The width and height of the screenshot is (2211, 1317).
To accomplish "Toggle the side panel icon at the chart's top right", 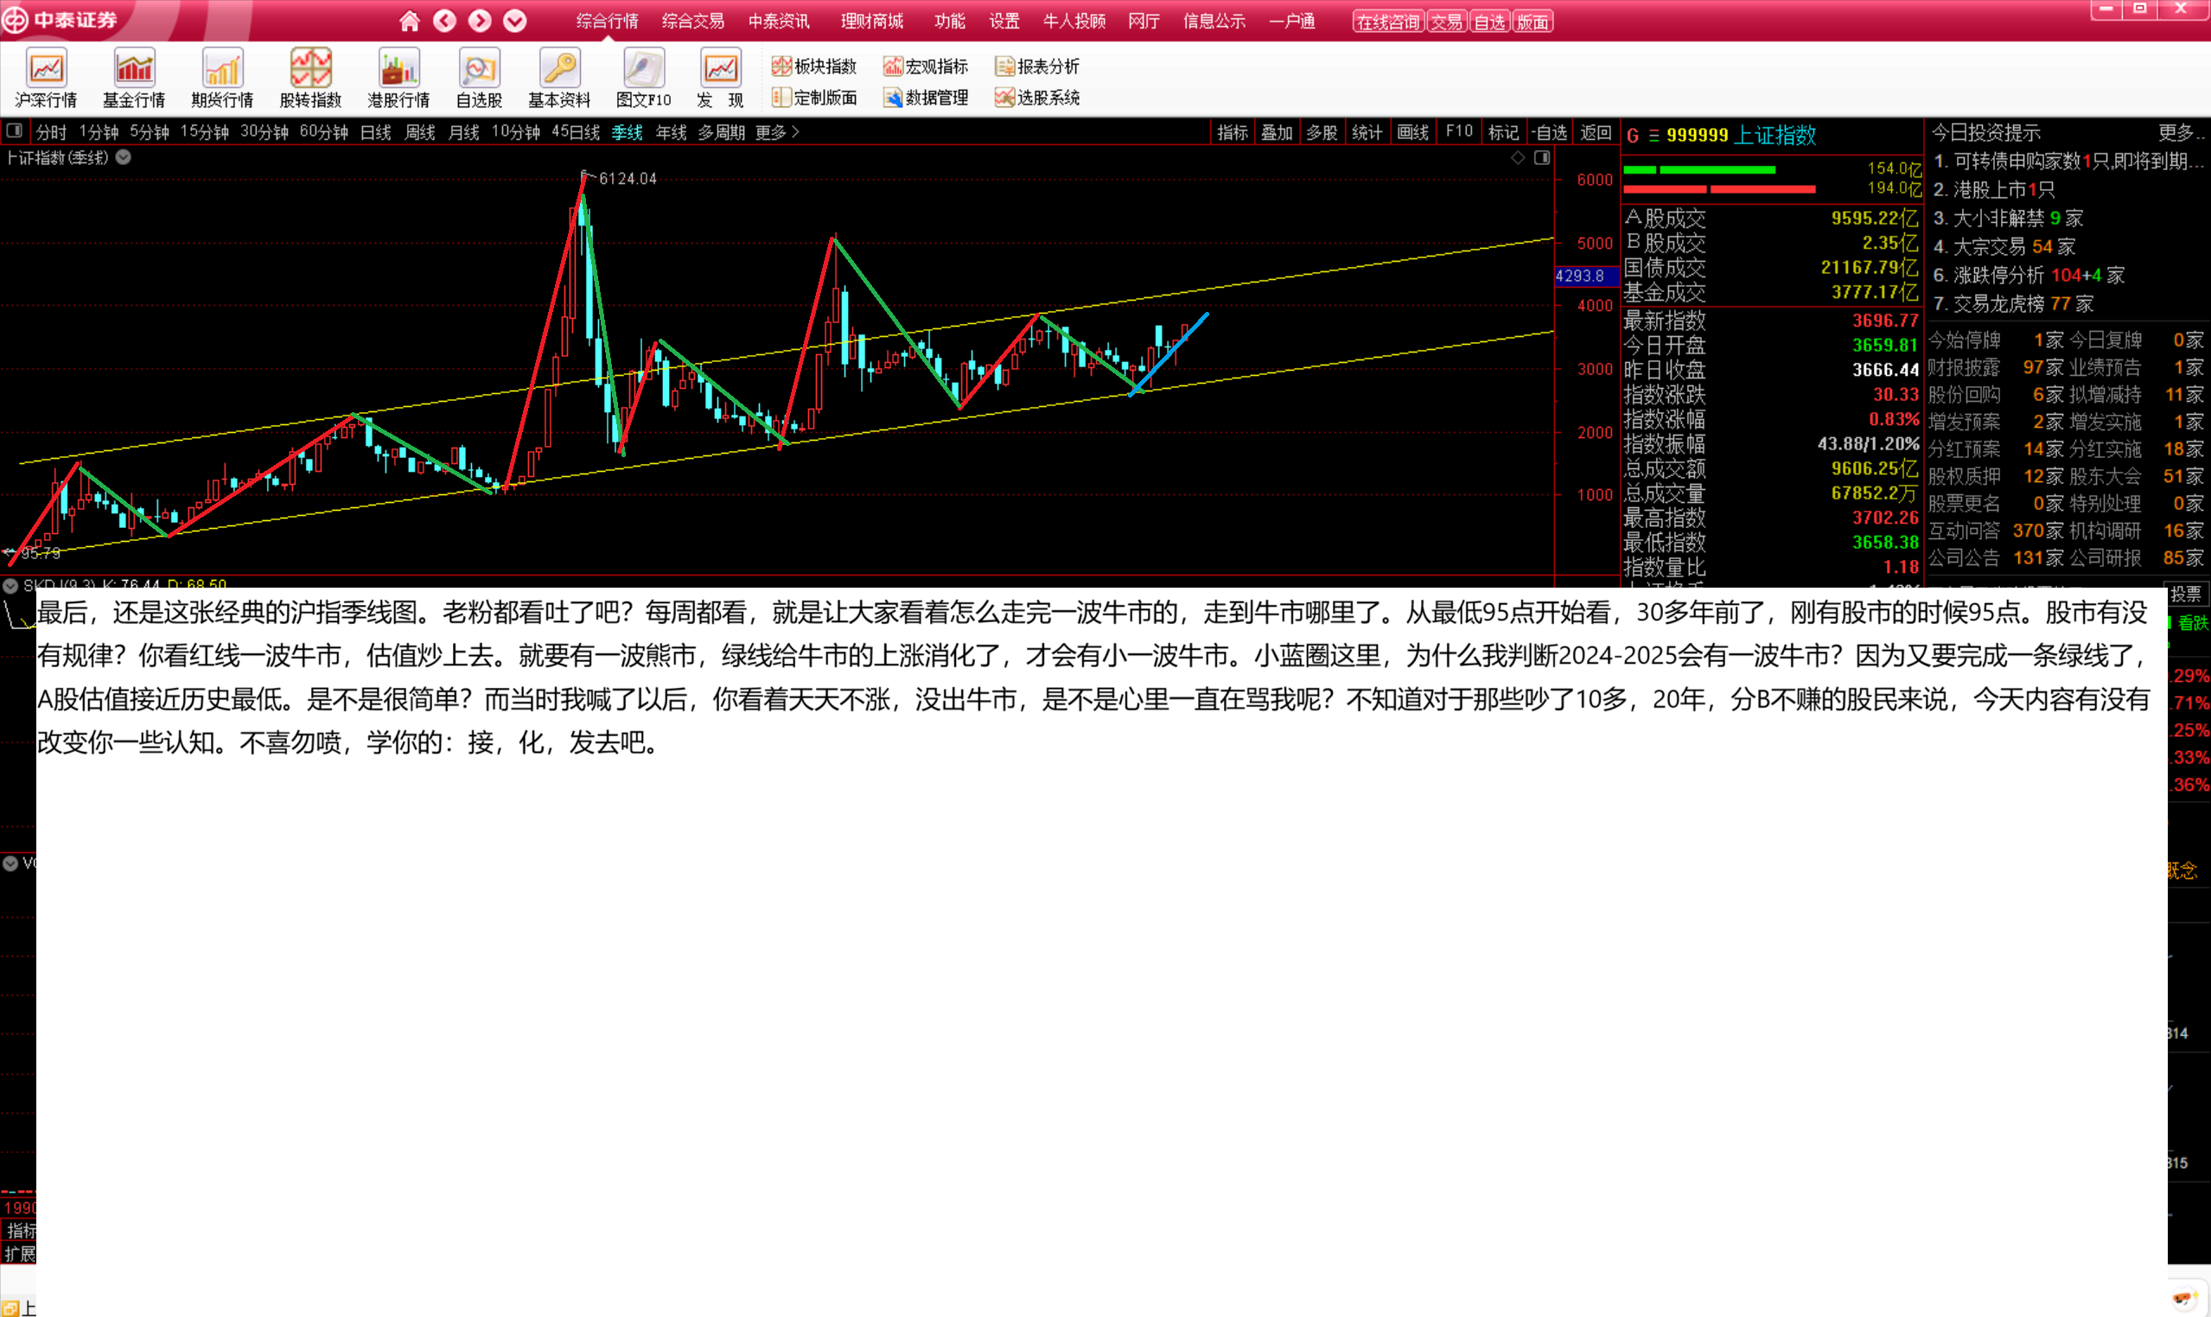I will coord(1543,158).
